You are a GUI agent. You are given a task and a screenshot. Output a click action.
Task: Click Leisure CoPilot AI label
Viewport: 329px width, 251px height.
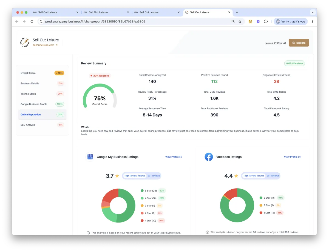point(275,43)
